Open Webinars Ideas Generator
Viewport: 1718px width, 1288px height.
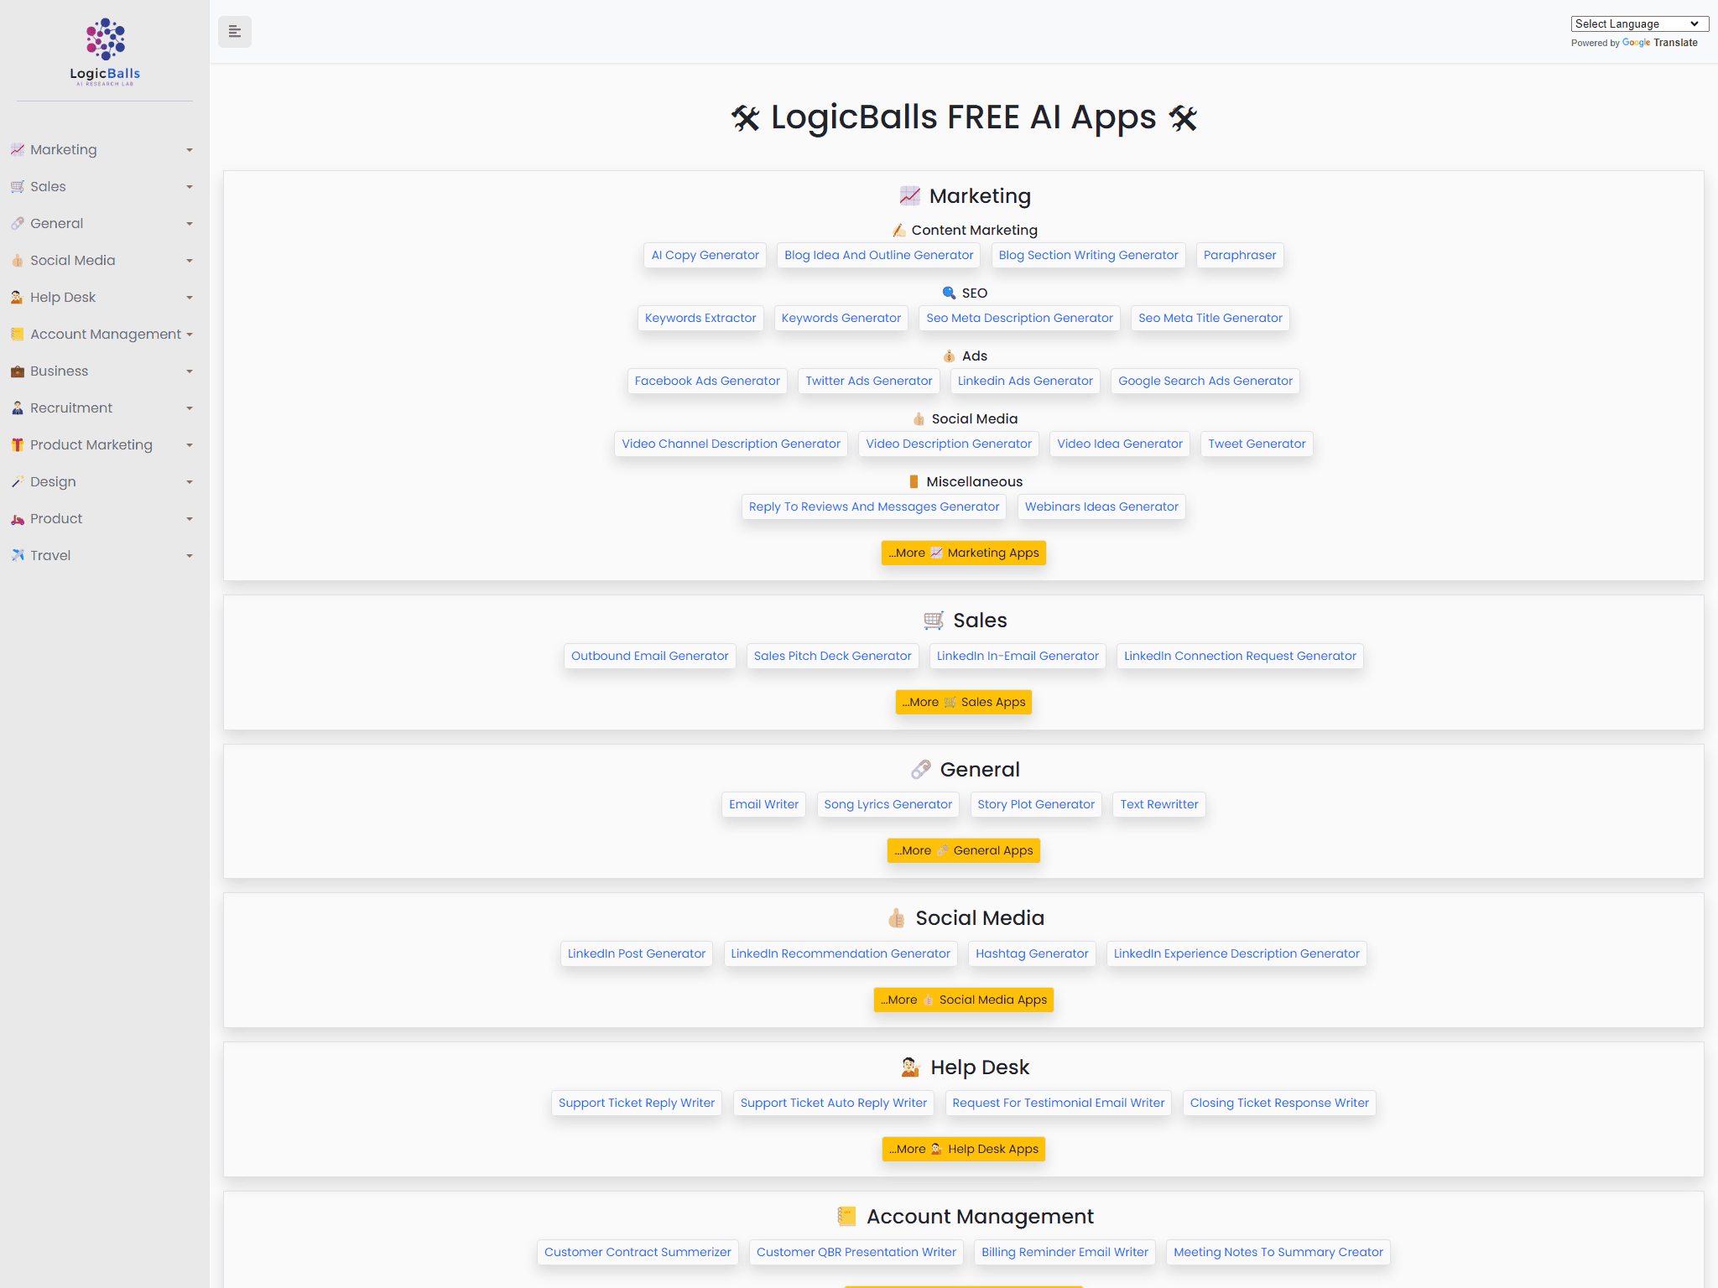pyautogui.click(x=1101, y=507)
